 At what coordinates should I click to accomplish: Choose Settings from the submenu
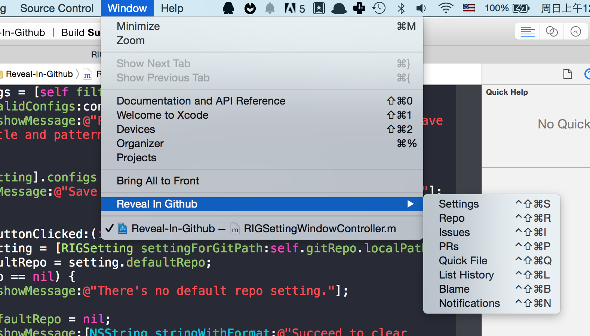click(459, 204)
